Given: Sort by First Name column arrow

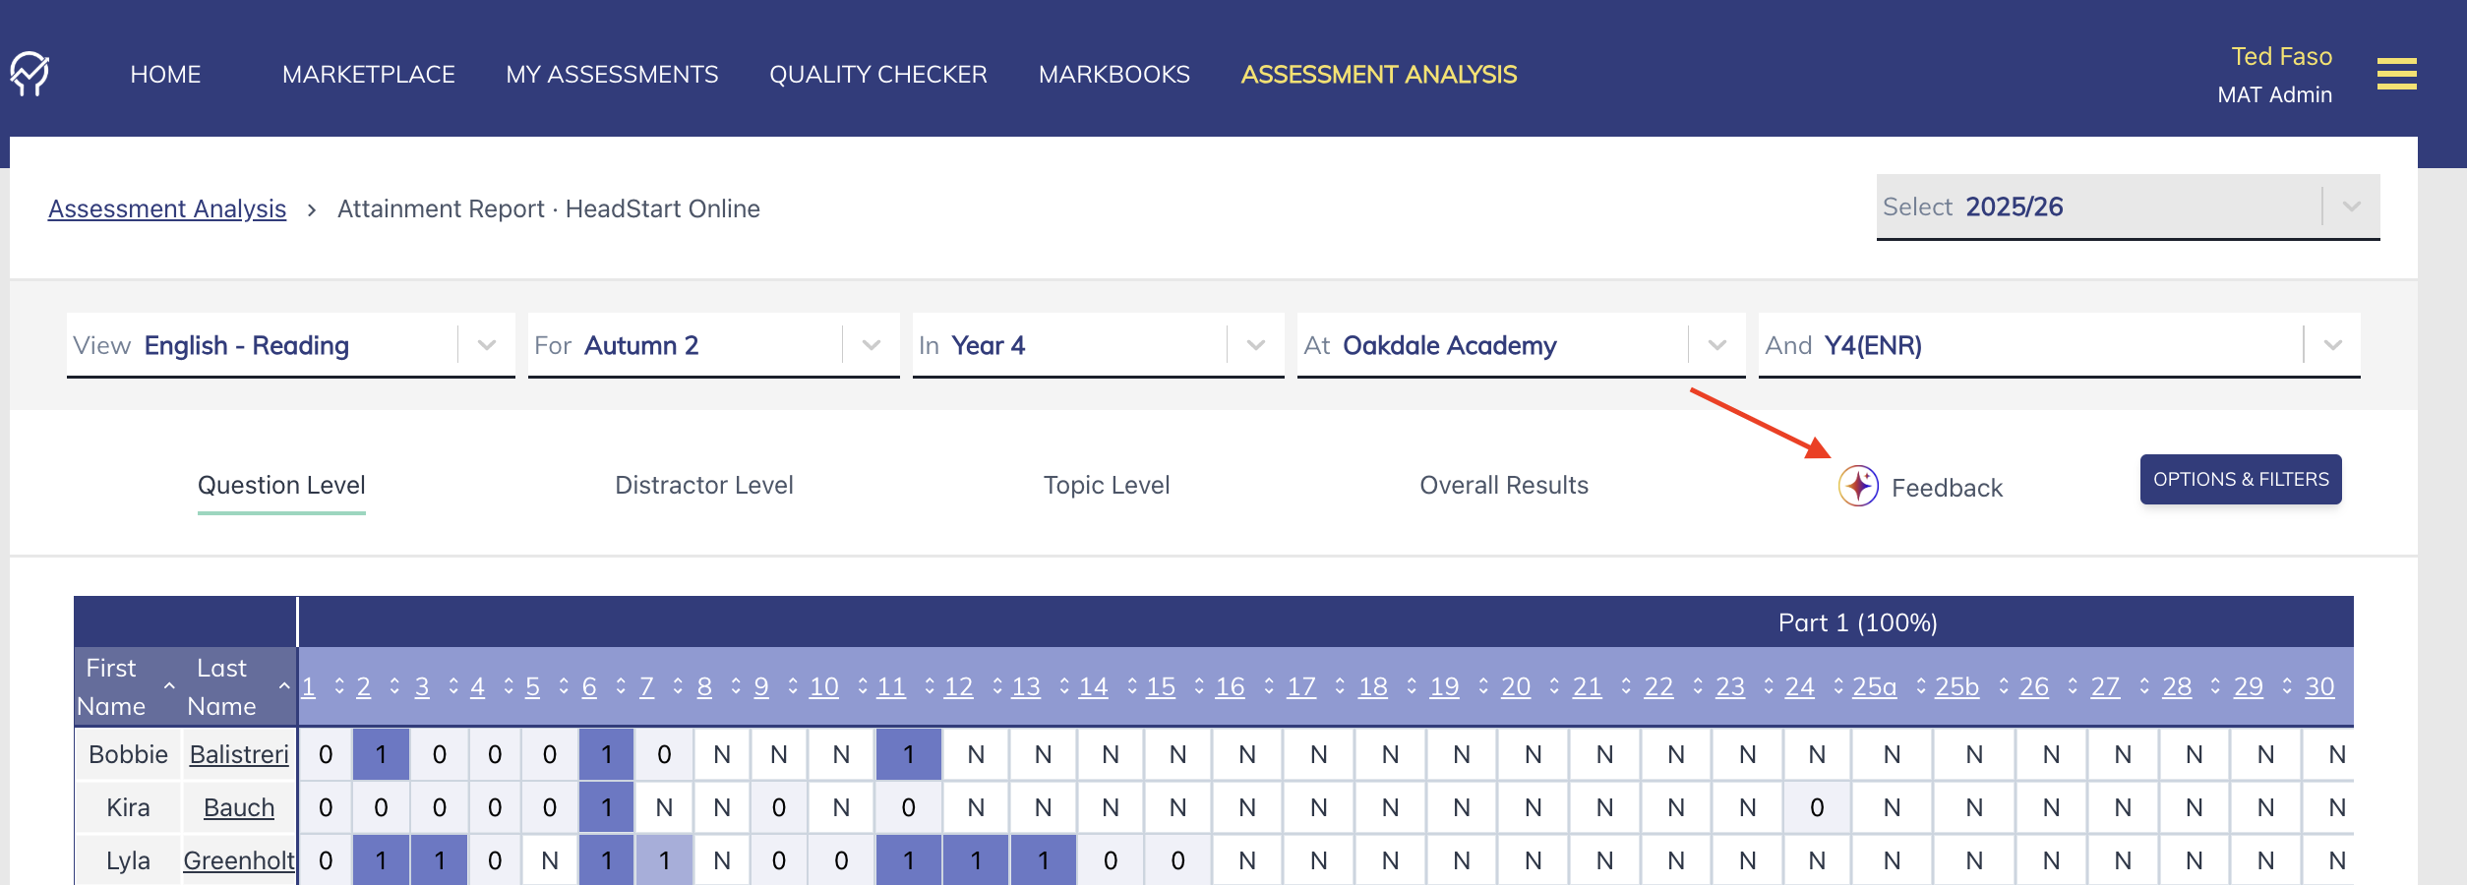Looking at the screenshot, I should point(169,686).
